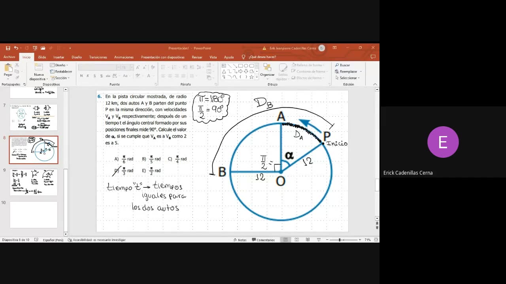Switch to the iSlide tab

click(42, 57)
